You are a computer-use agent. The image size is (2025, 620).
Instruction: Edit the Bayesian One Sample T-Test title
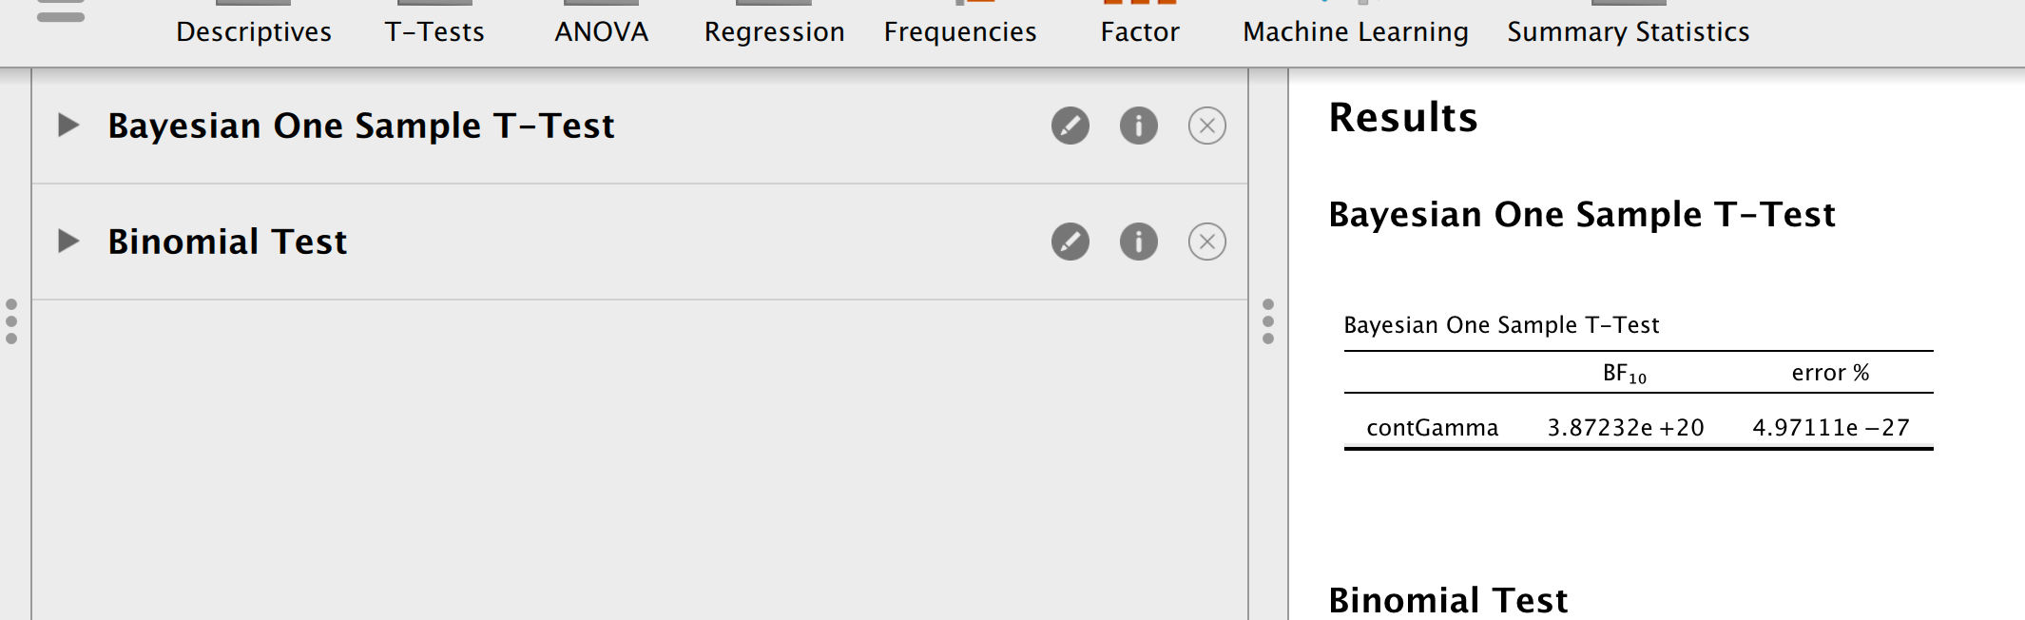coord(1070,125)
